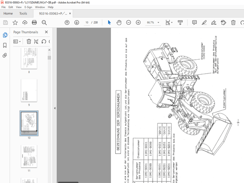This screenshot has height=183, width=244.
Task: Toggle the Page Thumbnails panel icon
Action: 5,35
